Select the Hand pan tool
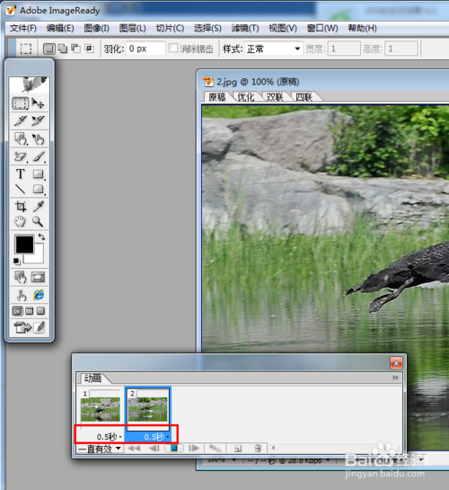The height and width of the screenshot is (490, 449). pos(20,221)
